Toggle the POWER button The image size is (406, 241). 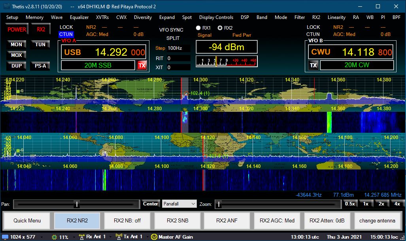click(x=17, y=29)
